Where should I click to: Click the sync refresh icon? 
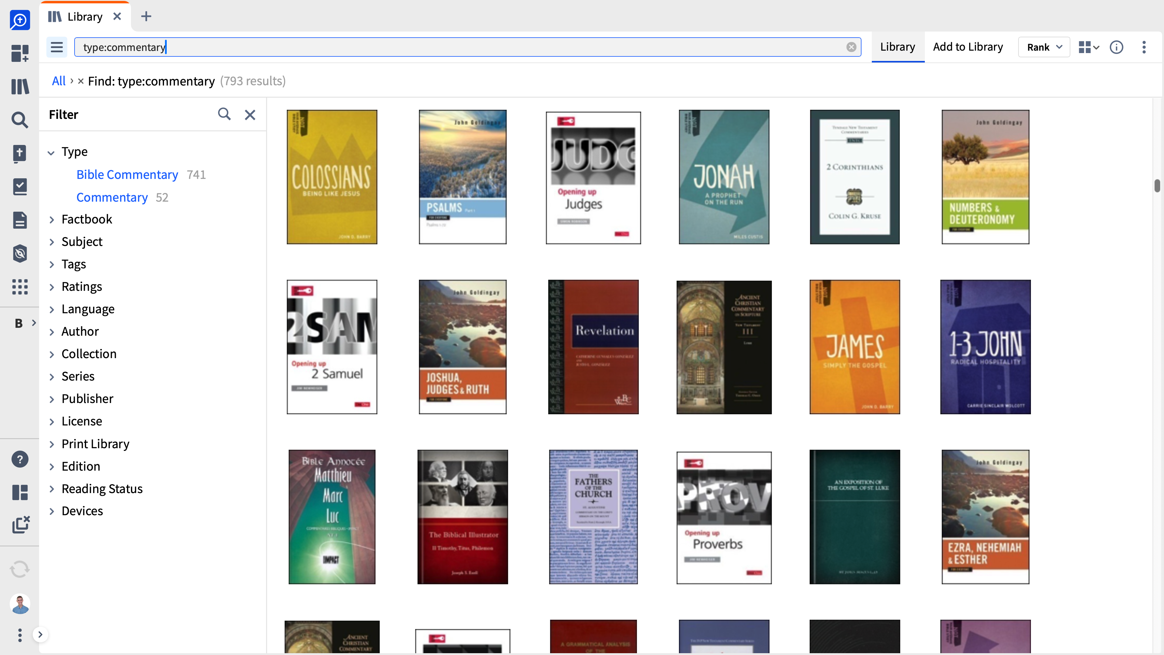(x=20, y=569)
